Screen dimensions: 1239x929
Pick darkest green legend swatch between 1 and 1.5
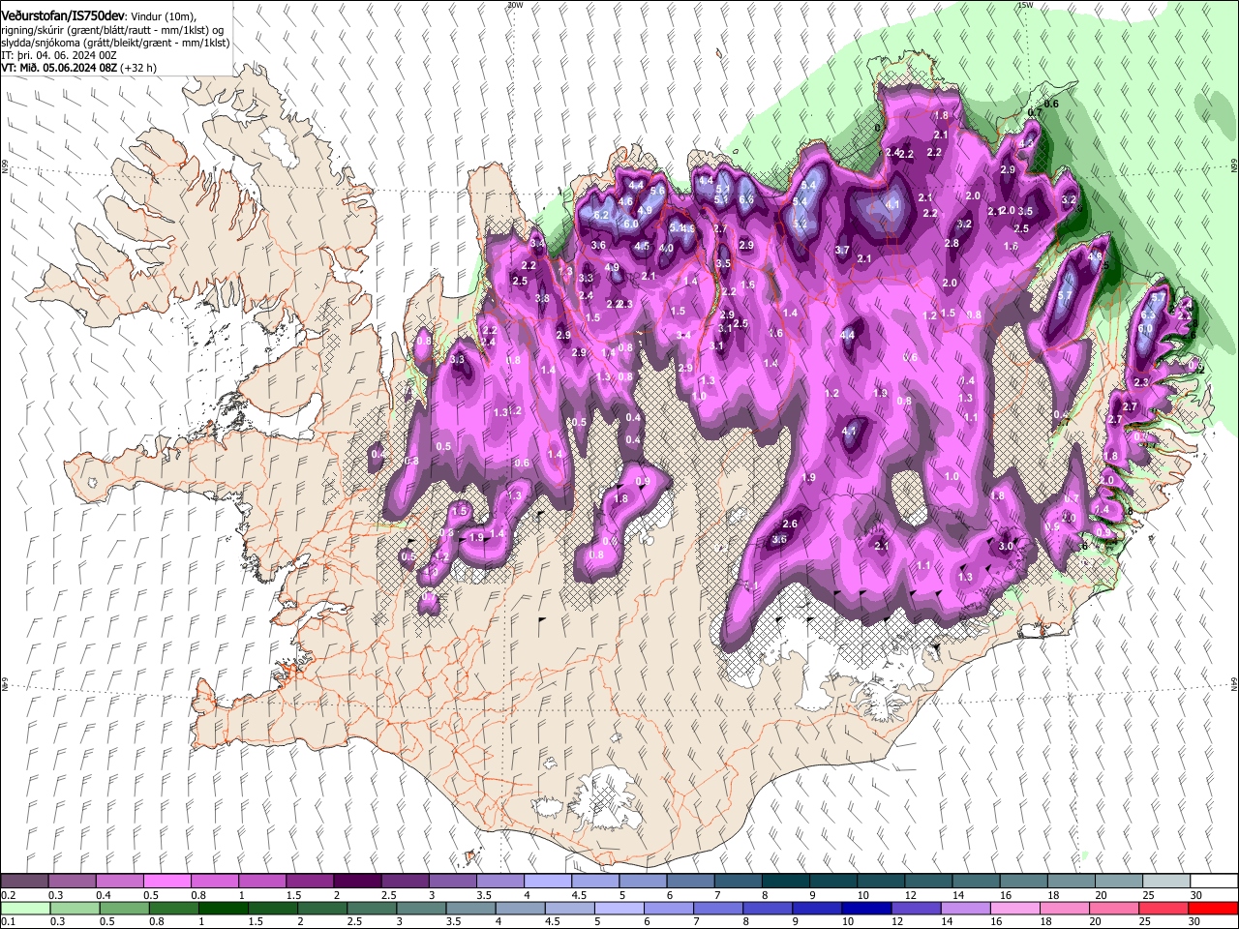(223, 908)
